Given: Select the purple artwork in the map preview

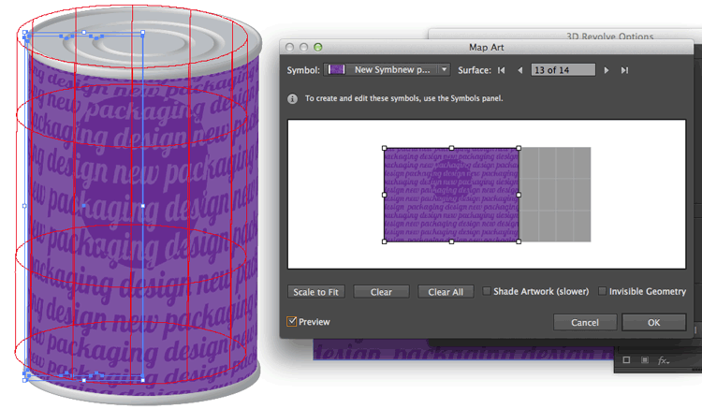Looking at the screenshot, I should [x=451, y=195].
